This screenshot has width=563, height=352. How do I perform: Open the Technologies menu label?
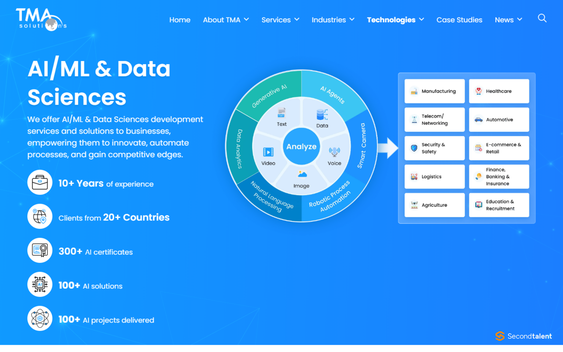391,20
